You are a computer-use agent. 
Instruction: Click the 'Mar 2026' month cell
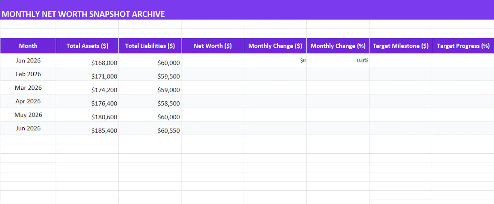tap(28, 88)
